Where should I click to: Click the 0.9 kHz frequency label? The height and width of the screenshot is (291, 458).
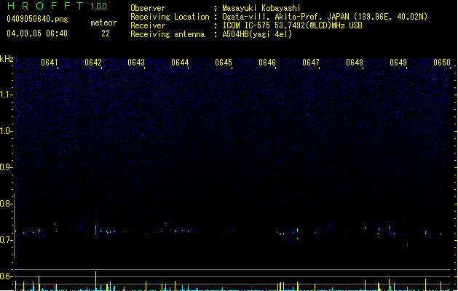(x=6, y=167)
